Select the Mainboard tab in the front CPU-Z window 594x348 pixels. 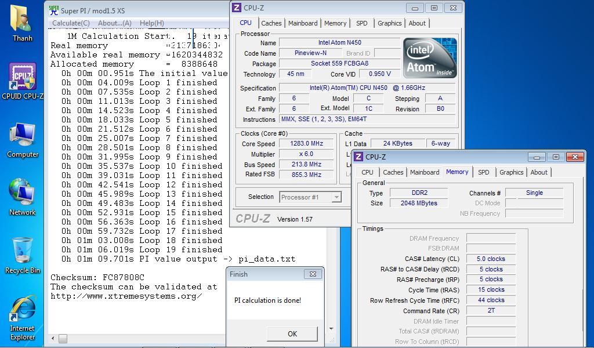pos(425,172)
